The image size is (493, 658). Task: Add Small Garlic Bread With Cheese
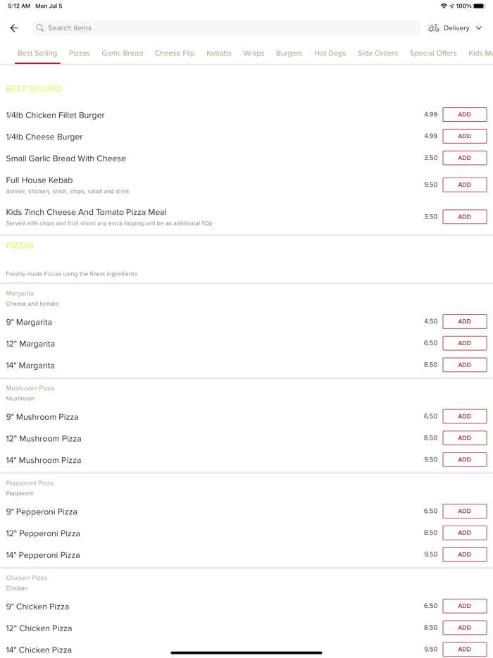pyautogui.click(x=464, y=158)
